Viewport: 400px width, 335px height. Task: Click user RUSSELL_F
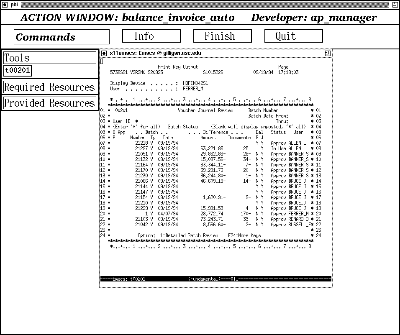click(x=300, y=225)
